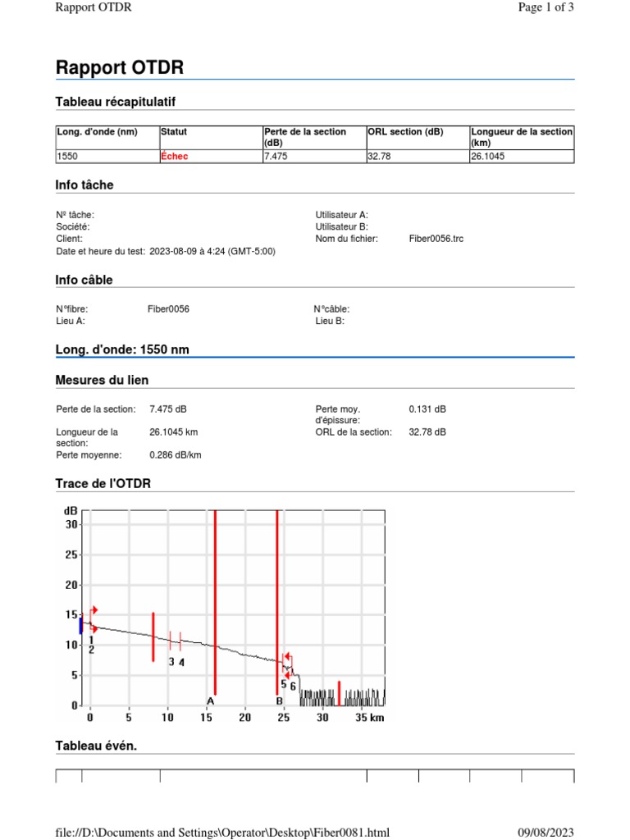This screenshot has width=630, height=840.
Task: Click the test date '2023-08-09 à 4:24 (GMT-5:00)'
Action: (x=212, y=251)
